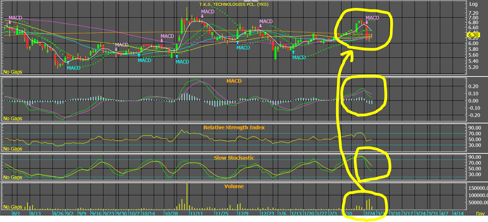Click the Log scale label
Image resolution: width=488 pixels, height=222 pixels.
tap(473, 4)
